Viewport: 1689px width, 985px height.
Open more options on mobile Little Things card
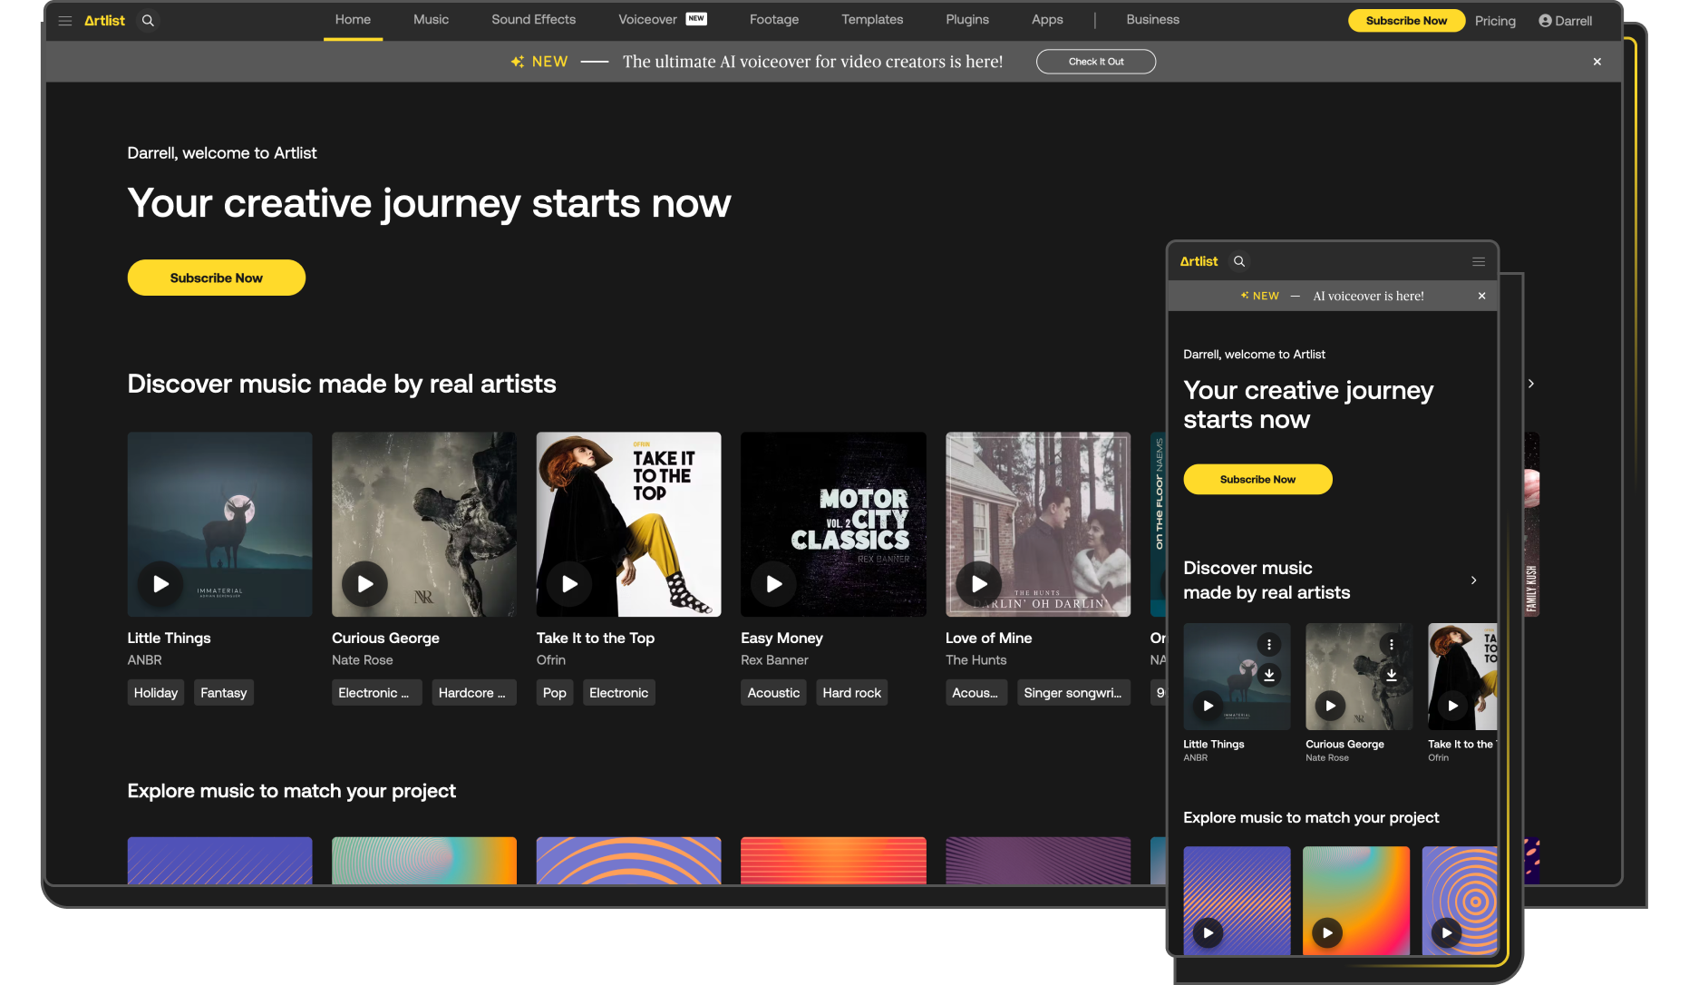pos(1269,644)
